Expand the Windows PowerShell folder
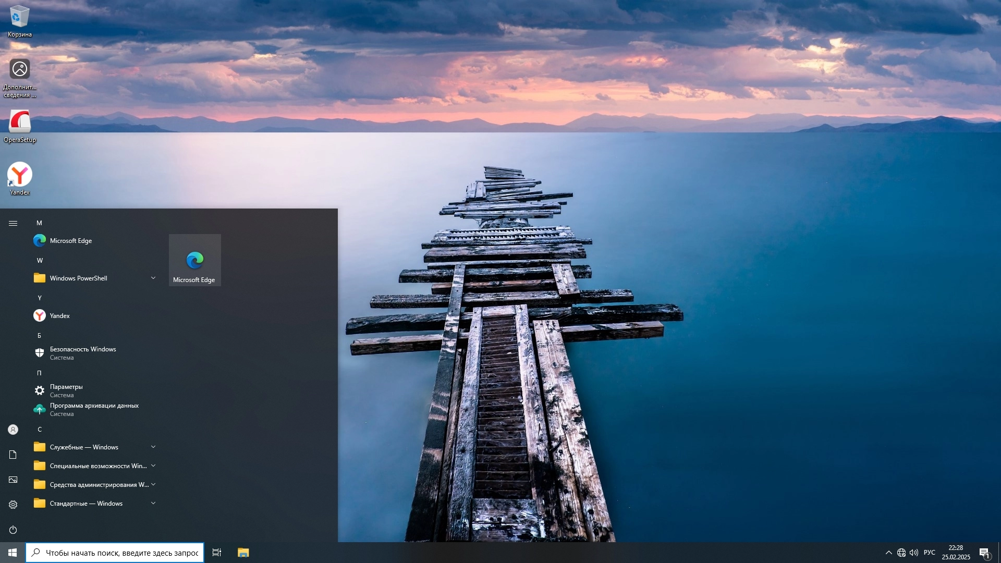The height and width of the screenshot is (563, 1001). [x=94, y=278]
